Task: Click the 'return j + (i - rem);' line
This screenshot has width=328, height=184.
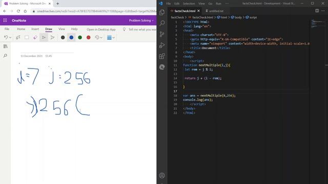Action: [x=203, y=78]
